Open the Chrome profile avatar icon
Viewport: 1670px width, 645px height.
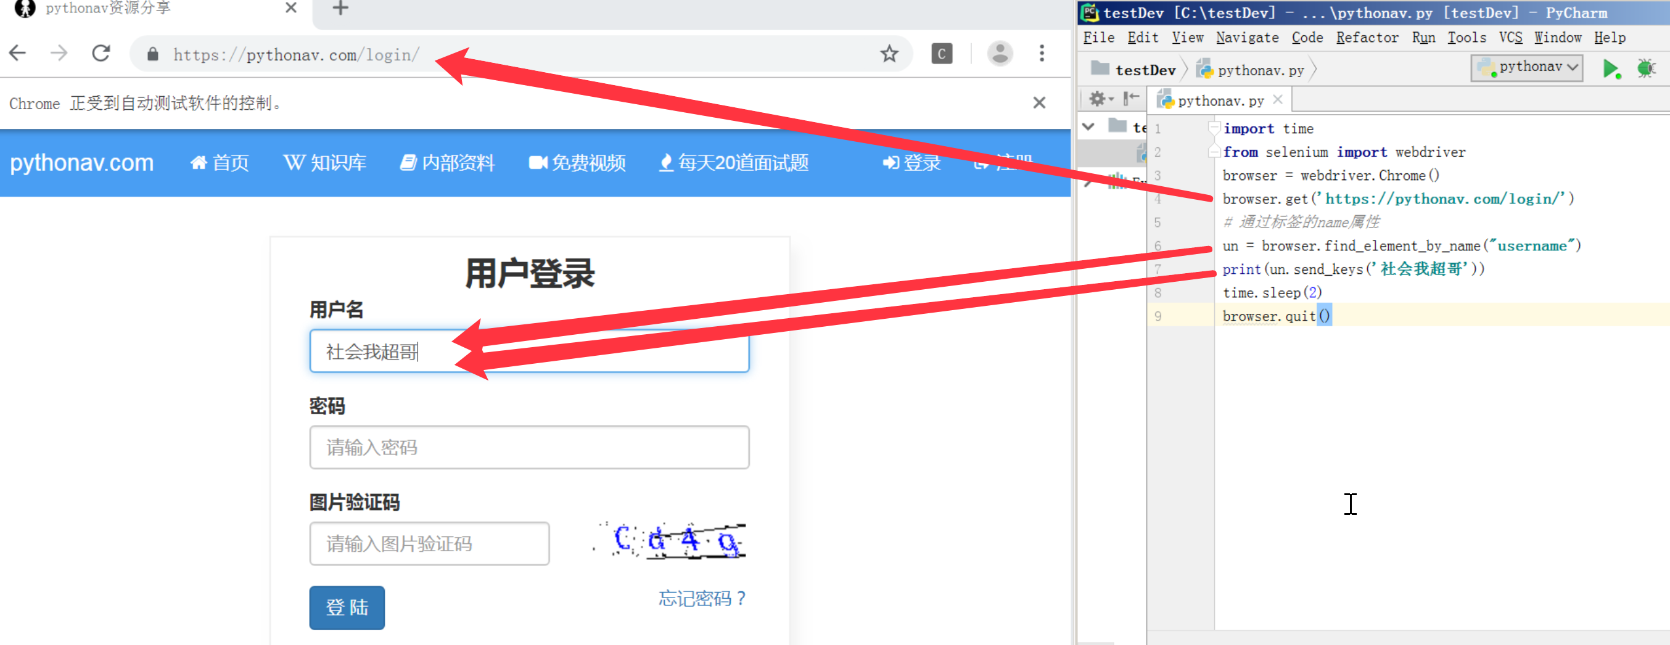1000,54
